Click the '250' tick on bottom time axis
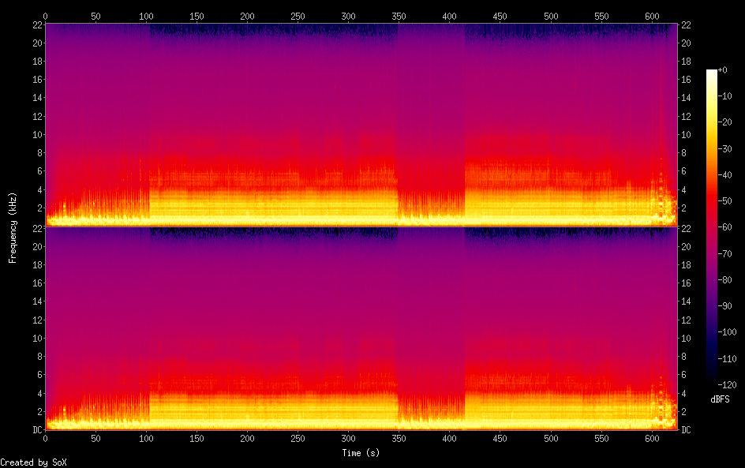This screenshot has height=468, width=745. tap(298, 439)
